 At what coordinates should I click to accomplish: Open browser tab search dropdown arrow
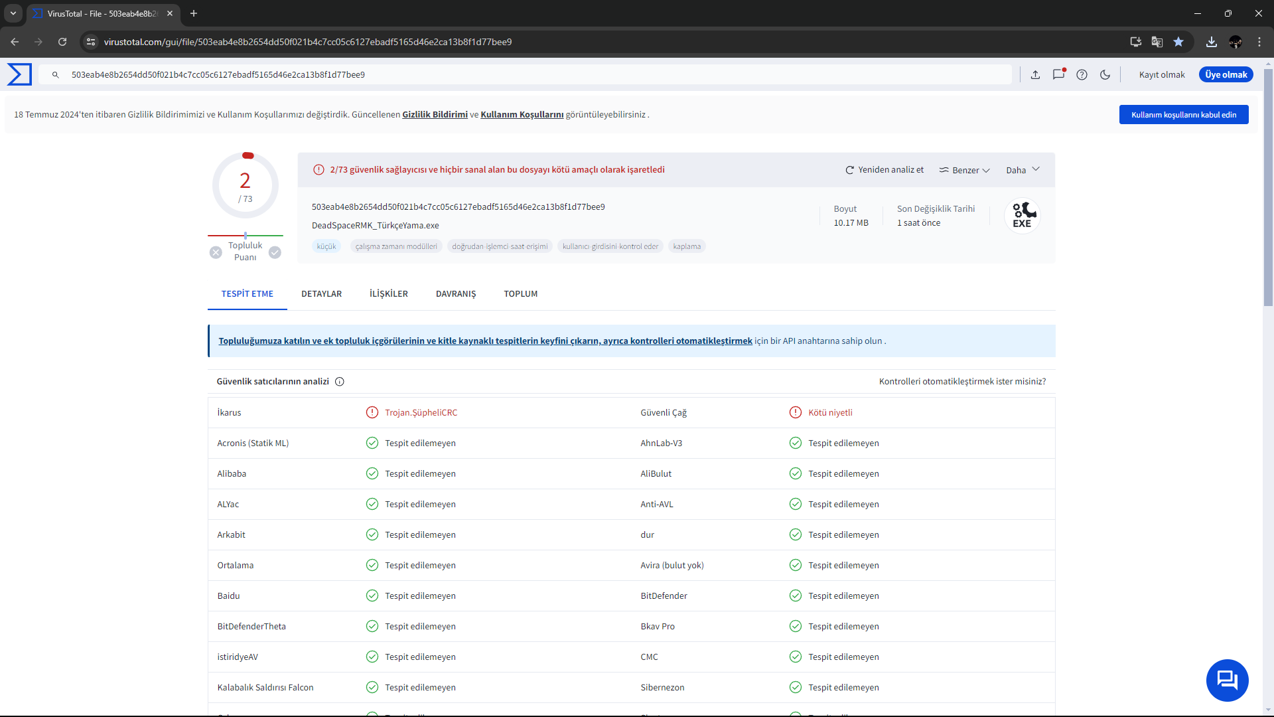pos(13,13)
